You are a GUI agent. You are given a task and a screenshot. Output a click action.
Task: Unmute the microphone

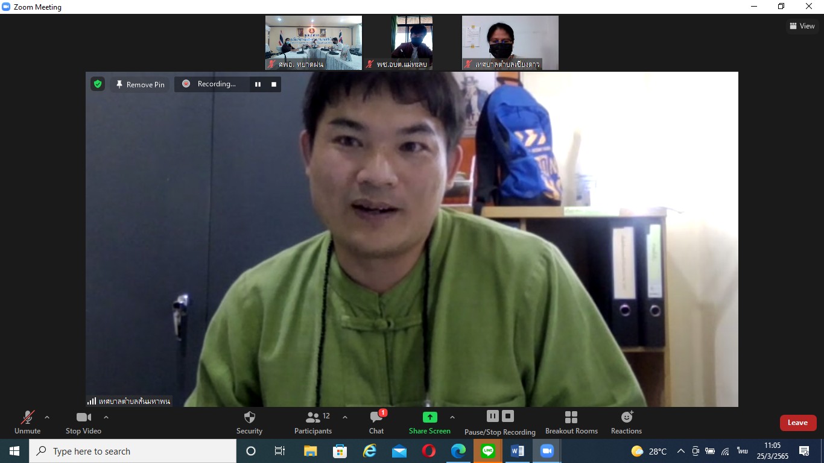click(27, 422)
